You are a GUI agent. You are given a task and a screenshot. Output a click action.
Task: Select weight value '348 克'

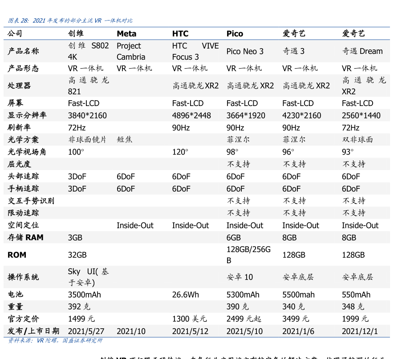[x=353, y=307]
